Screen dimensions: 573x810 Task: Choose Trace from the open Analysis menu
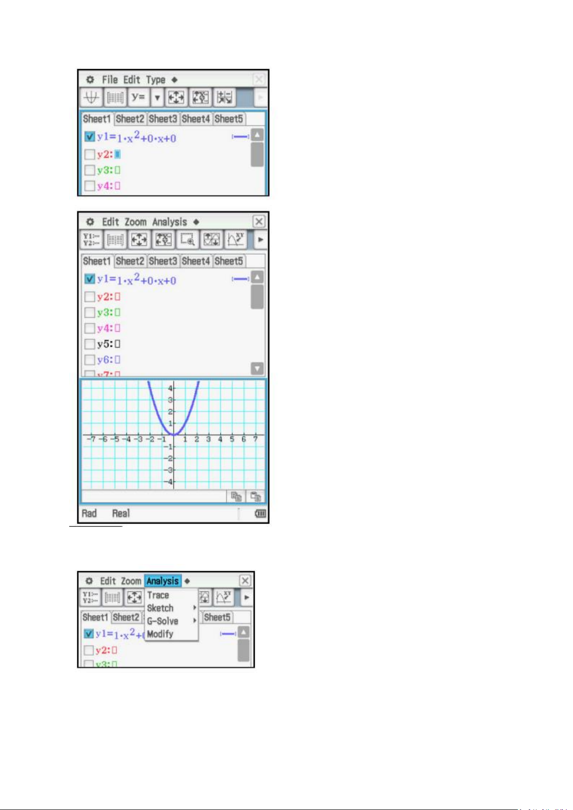[x=158, y=595]
